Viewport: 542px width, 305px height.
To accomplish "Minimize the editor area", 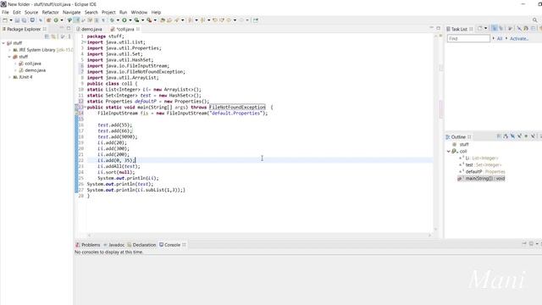I will point(431,28).
